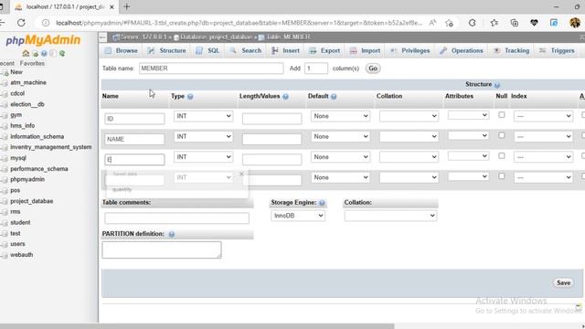The image size is (585, 329).
Task: Open the Import tab
Action: (x=365, y=51)
